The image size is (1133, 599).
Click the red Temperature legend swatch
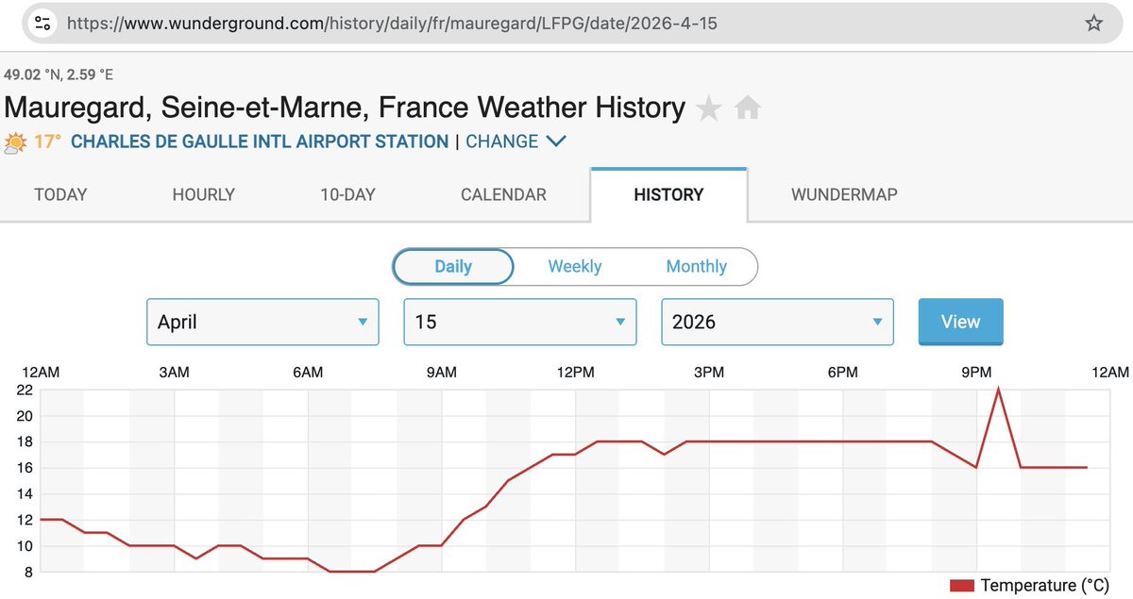pyautogui.click(x=961, y=586)
